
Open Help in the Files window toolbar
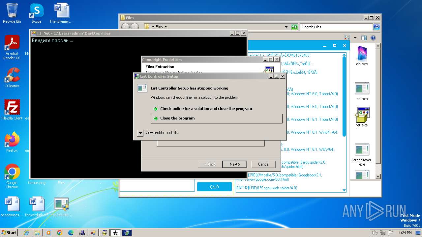373,38
